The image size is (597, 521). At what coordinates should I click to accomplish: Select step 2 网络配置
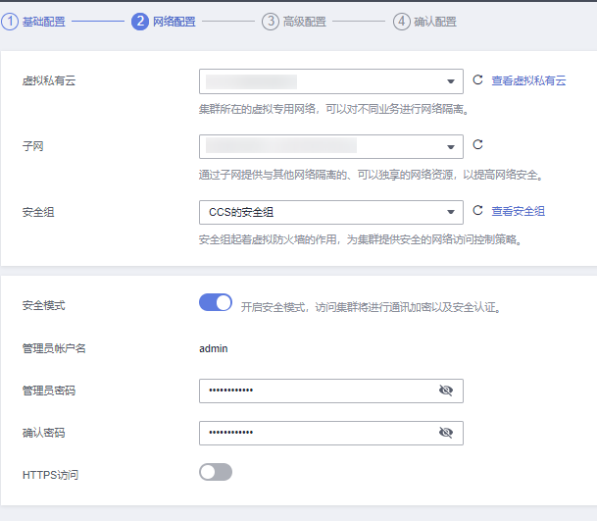[164, 22]
